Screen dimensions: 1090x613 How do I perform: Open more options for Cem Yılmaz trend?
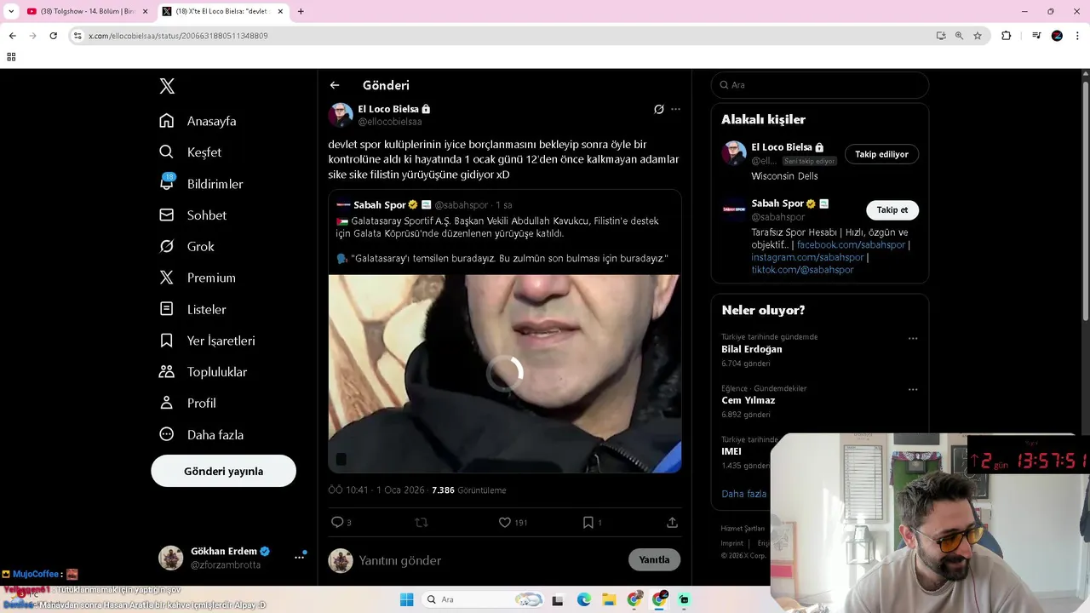(913, 389)
